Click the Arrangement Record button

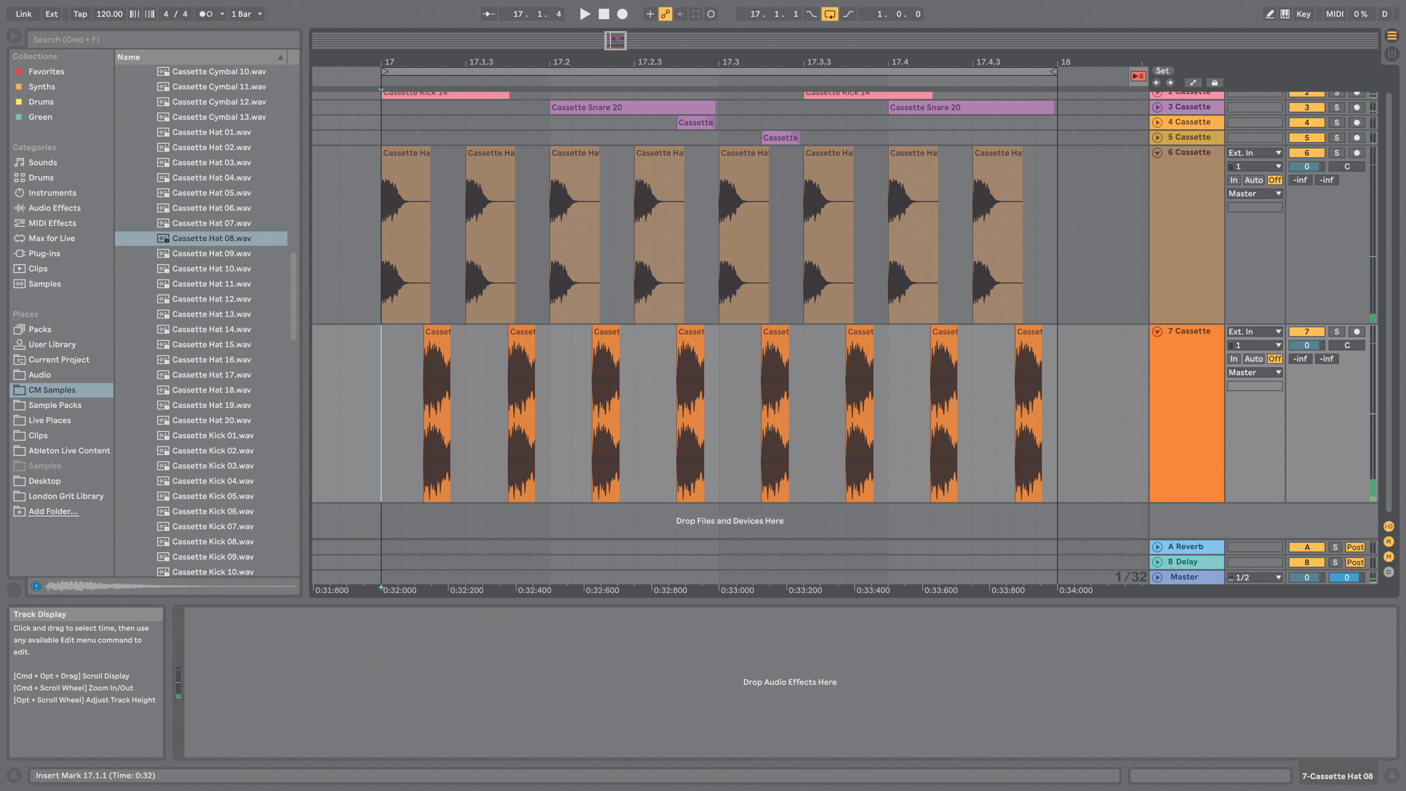(622, 14)
